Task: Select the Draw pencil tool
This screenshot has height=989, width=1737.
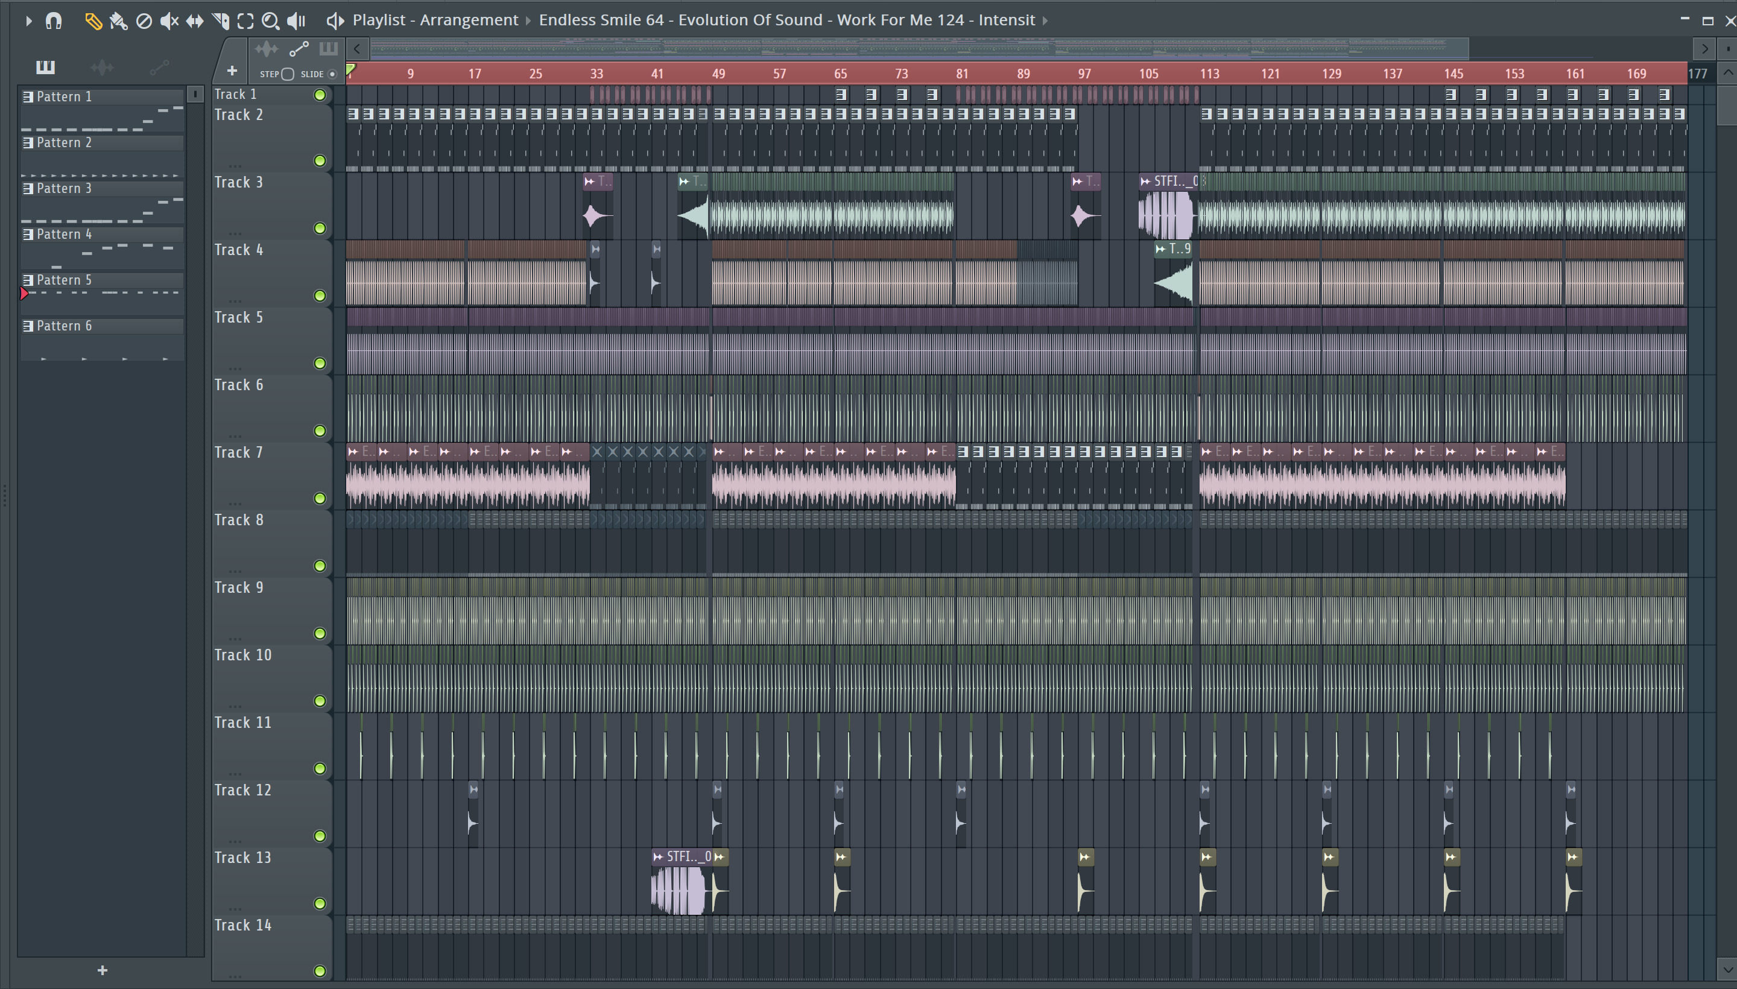Action: click(x=93, y=21)
